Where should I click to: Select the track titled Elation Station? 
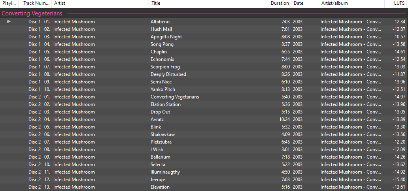point(166,105)
